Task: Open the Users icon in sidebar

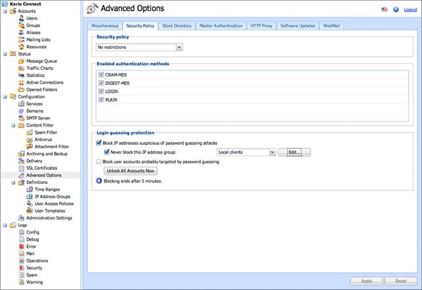Action: pos(22,18)
